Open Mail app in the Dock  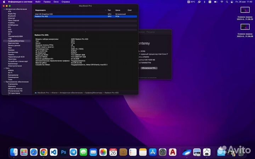pyautogui.click(x=93, y=152)
